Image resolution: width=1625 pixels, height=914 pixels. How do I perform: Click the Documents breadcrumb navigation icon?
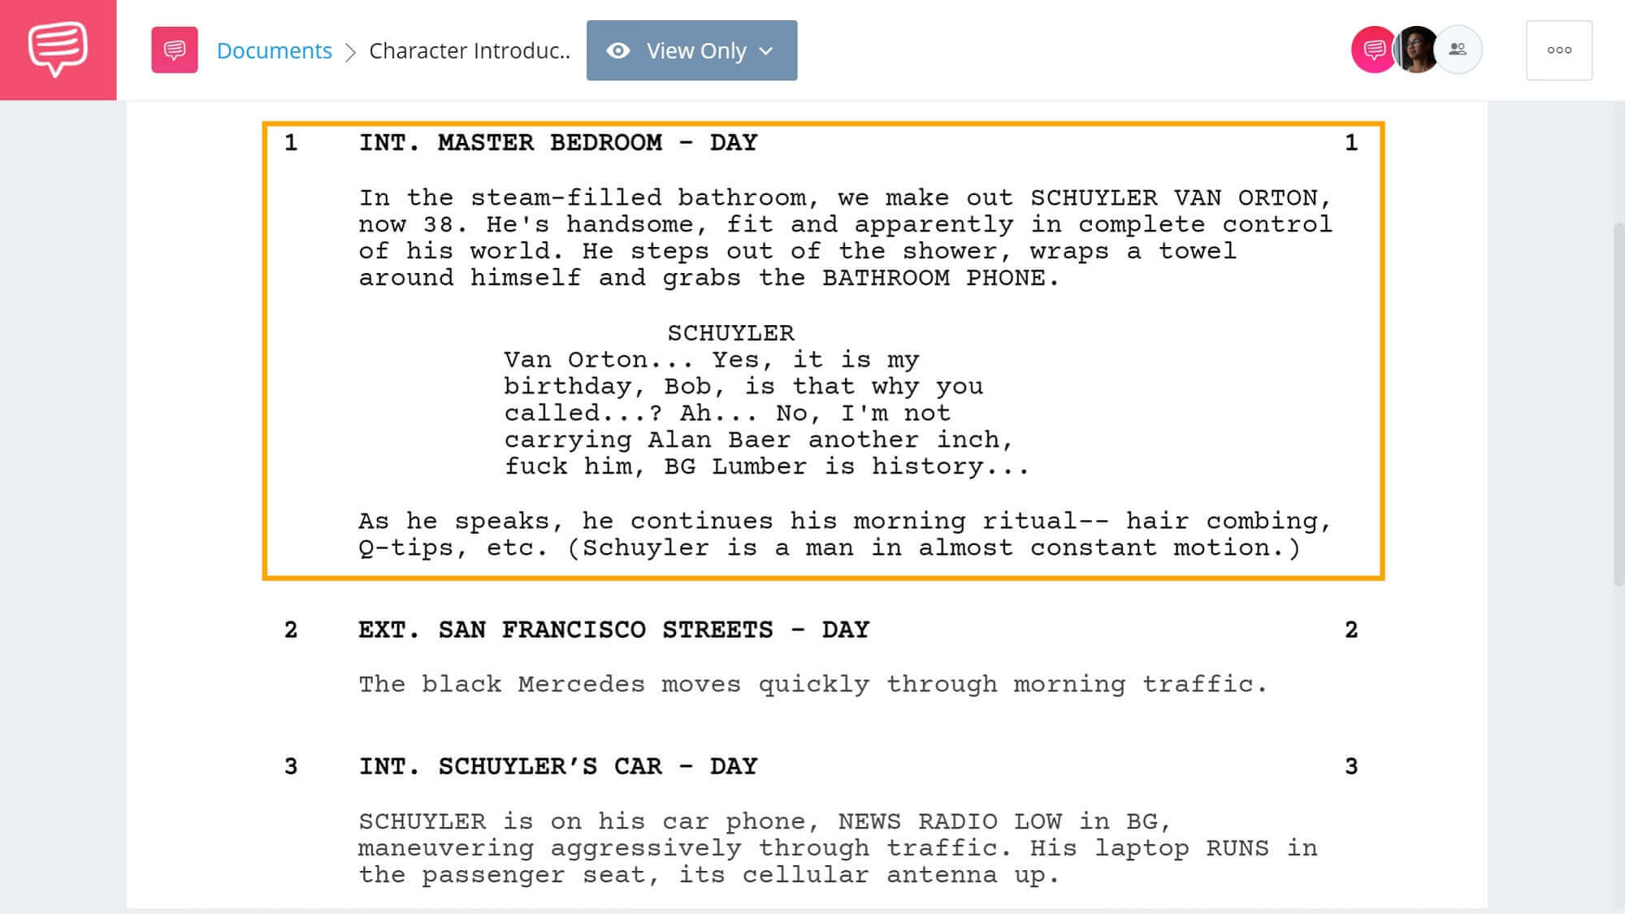click(x=174, y=49)
